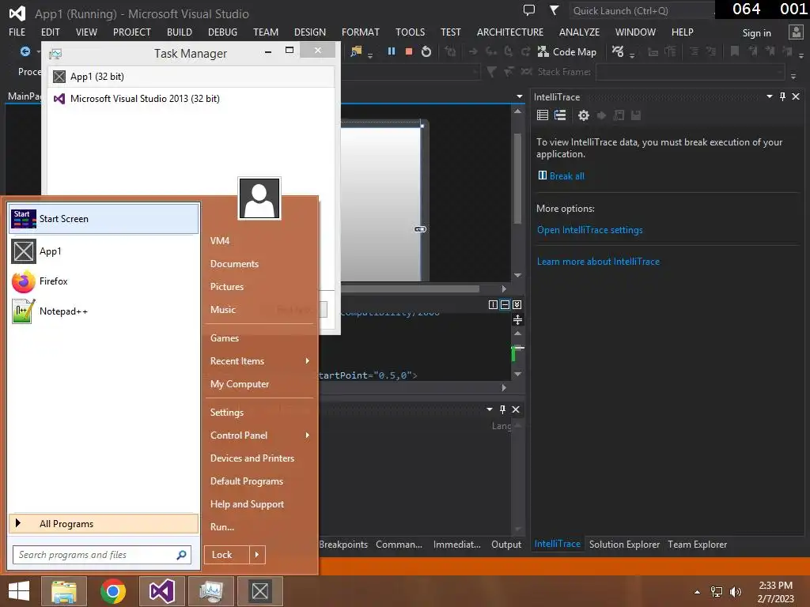
Task: Open the arrow next to Lock for shutdown options
Action: pos(257,555)
